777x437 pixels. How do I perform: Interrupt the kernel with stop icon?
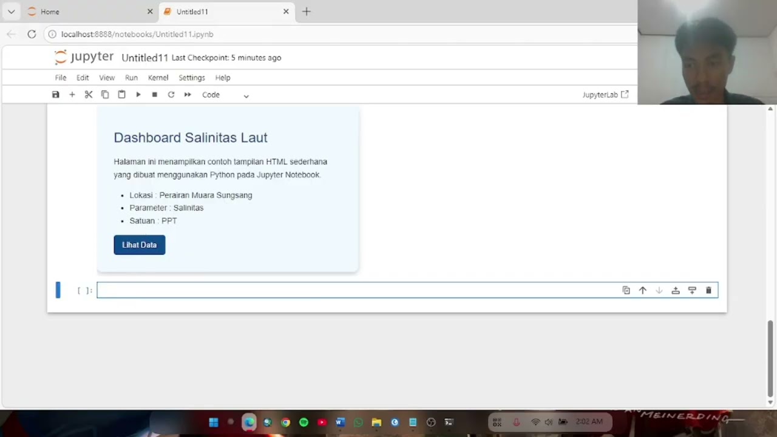[x=155, y=95]
